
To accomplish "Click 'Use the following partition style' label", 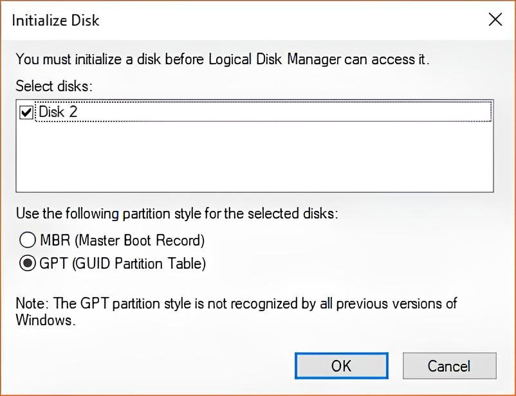I will pos(177,213).
